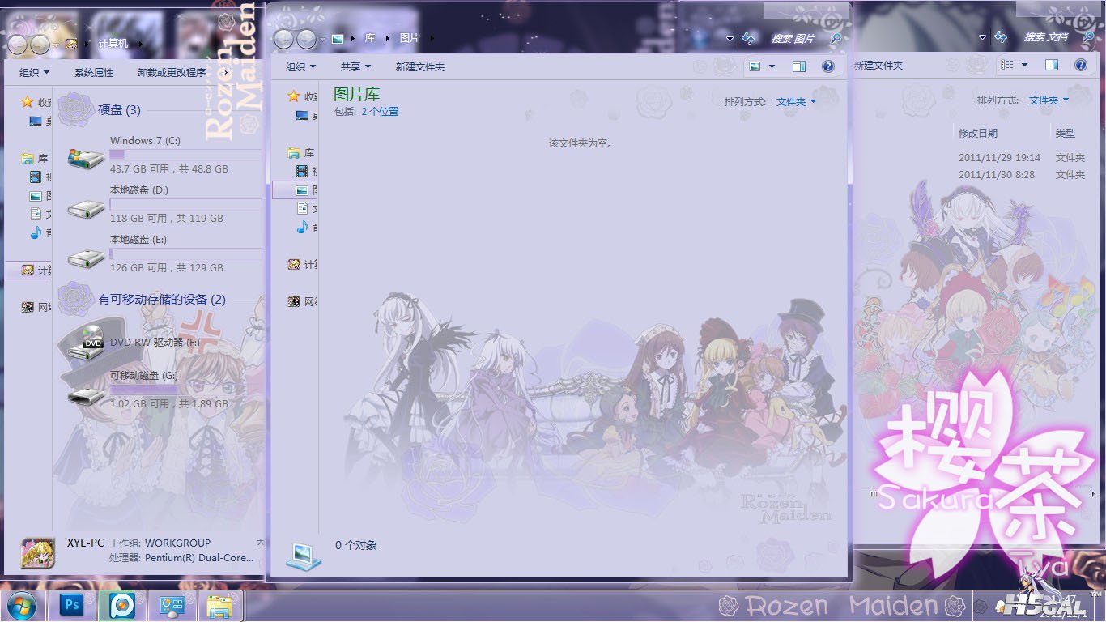Open the view options dropdown arrow in Pictures window
1106x622 pixels.
(x=772, y=66)
